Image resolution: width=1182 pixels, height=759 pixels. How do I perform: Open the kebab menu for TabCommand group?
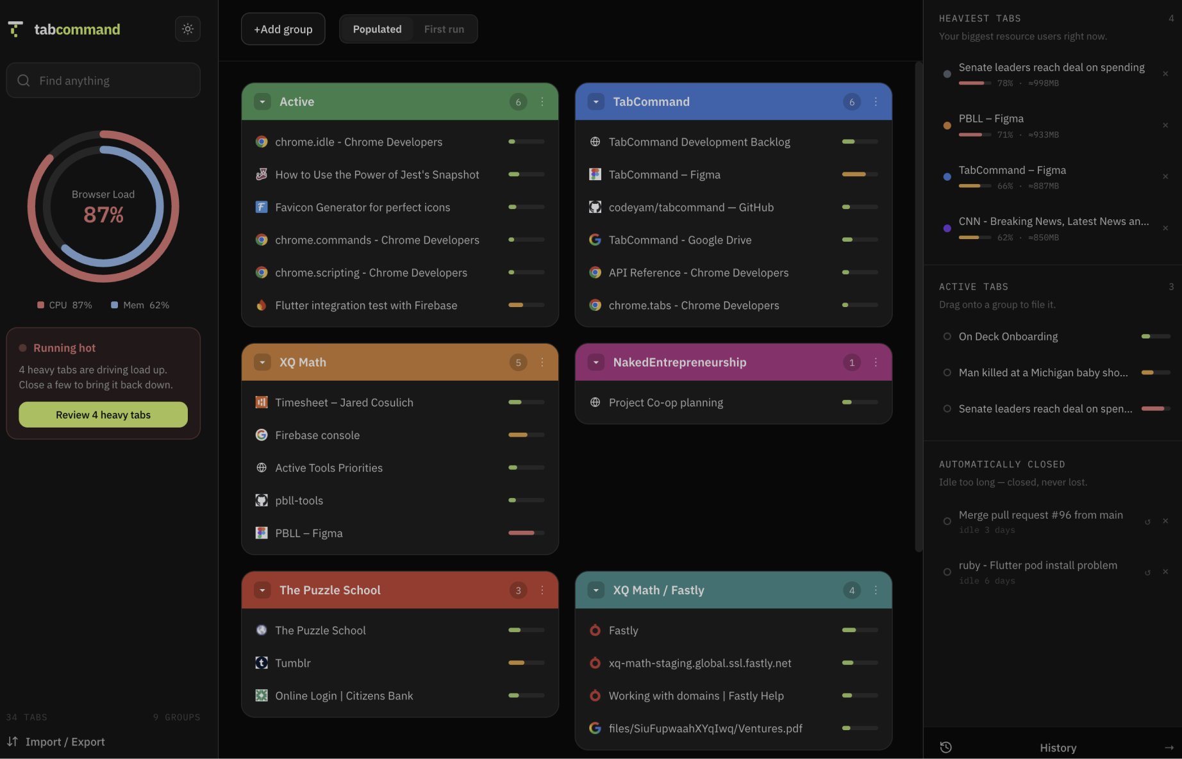[x=876, y=101]
